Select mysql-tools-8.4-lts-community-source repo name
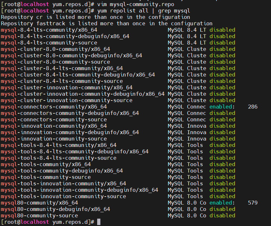271x226 pixels. pyautogui.click(x=59, y=158)
